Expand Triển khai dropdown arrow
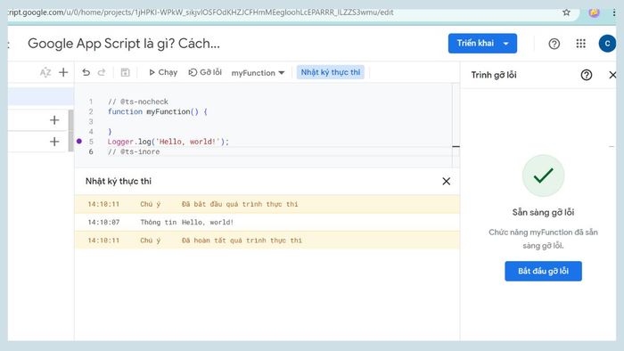 click(506, 44)
